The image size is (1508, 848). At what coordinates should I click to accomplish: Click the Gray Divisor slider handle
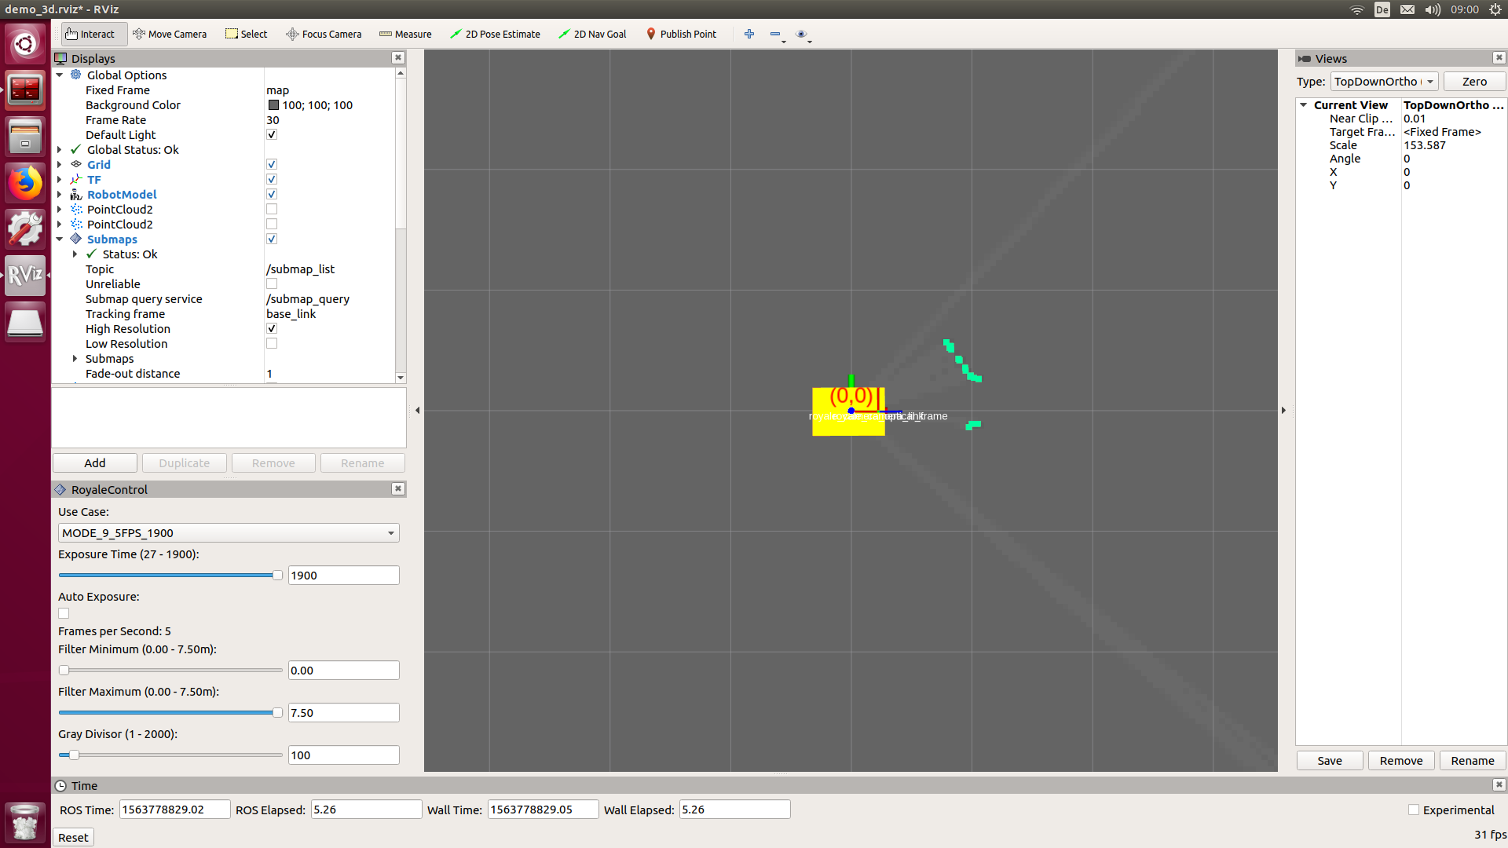coord(74,755)
